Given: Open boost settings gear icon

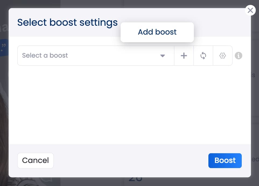Looking at the screenshot, I should coord(222,56).
